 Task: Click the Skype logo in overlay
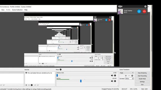(120, 6)
